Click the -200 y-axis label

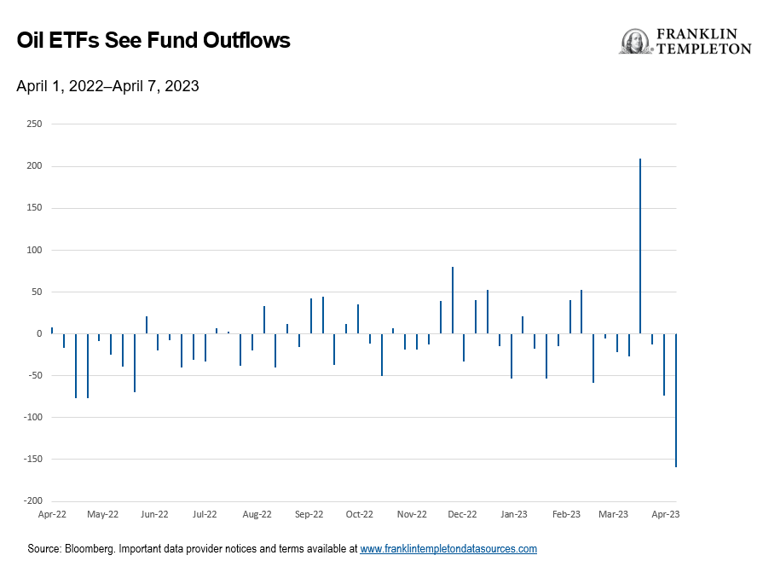point(33,501)
